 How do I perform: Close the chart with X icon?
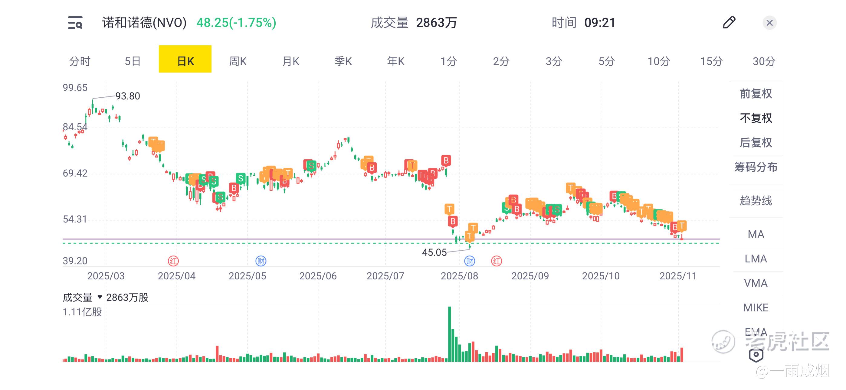pos(769,23)
